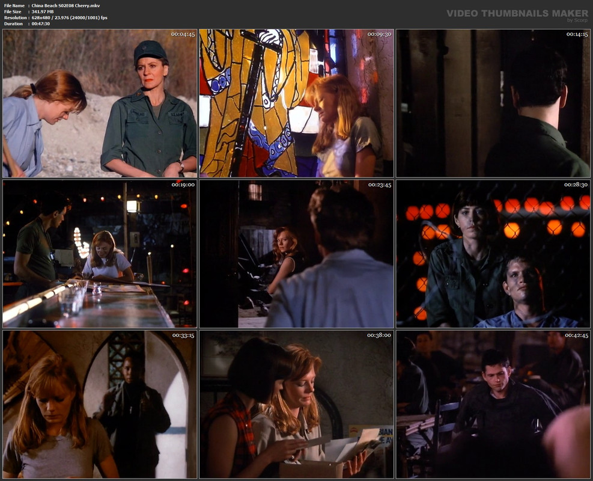This screenshot has height=481, width=593.
Task: Click the 00:23:45 timestamp overlay
Action: [x=380, y=185]
